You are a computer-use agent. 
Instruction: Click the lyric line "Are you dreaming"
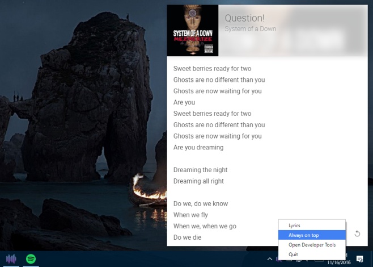pos(198,147)
